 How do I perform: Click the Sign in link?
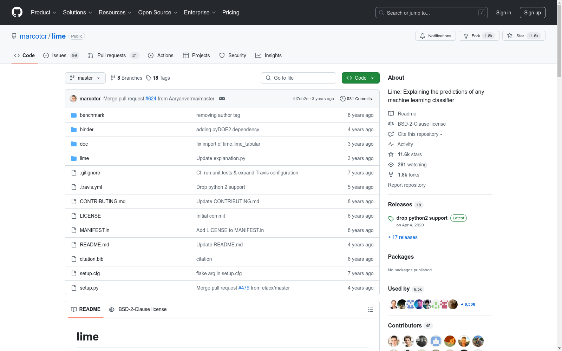click(x=504, y=13)
